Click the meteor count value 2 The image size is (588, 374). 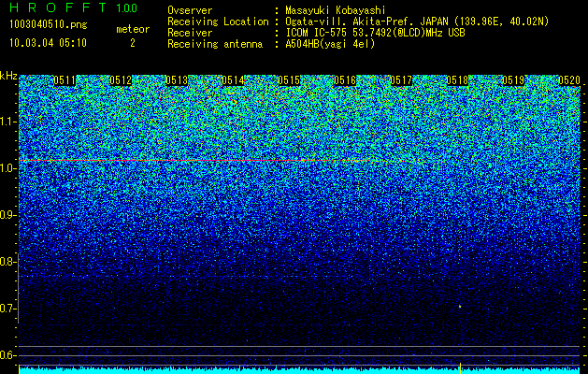coord(133,43)
